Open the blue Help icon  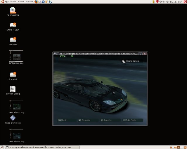click(x=43, y=2)
